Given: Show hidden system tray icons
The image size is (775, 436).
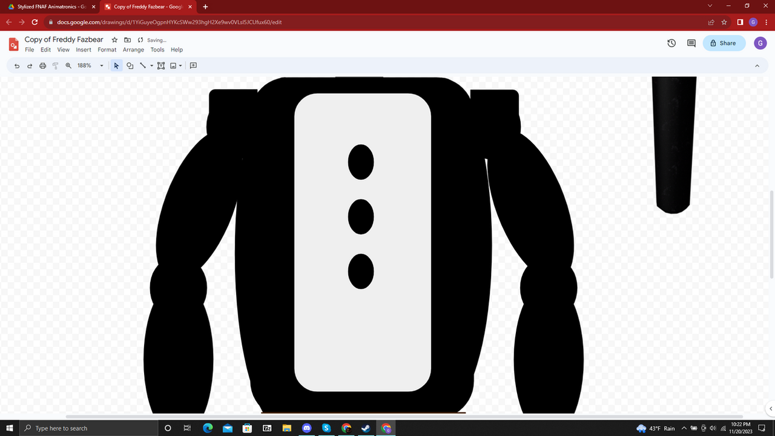Looking at the screenshot, I should tap(684, 428).
